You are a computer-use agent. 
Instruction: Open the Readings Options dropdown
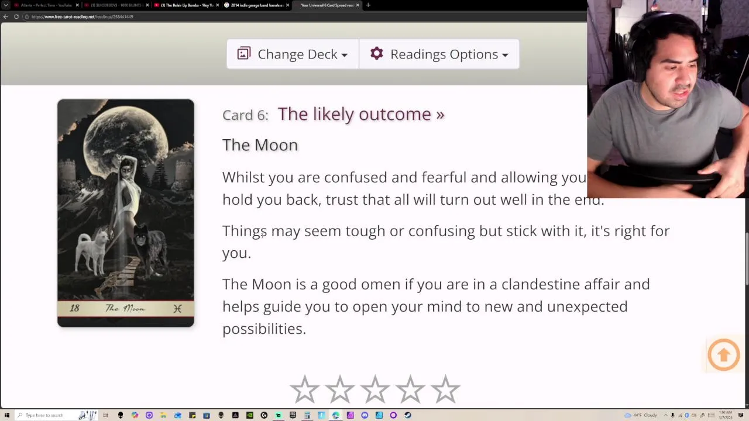pyautogui.click(x=439, y=54)
